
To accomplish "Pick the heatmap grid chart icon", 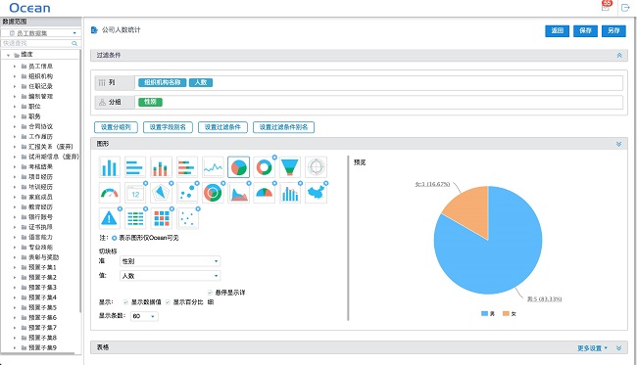I will pyautogui.click(x=162, y=218).
